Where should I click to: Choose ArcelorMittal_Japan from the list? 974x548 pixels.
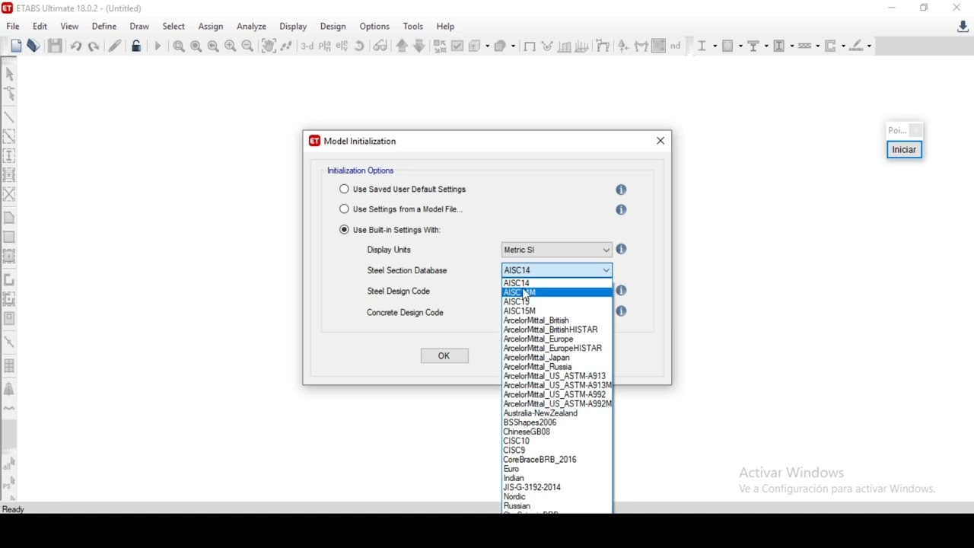pyautogui.click(x=557, y=358)
